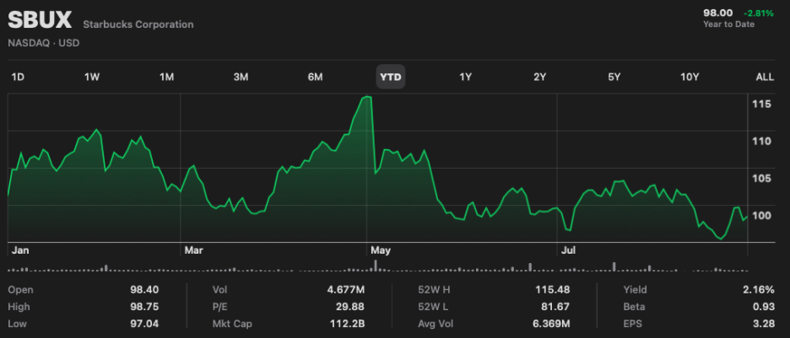Screen dimensions: 790x338
Task: Click the Mkt Cap label
Action: pos(233,324)
